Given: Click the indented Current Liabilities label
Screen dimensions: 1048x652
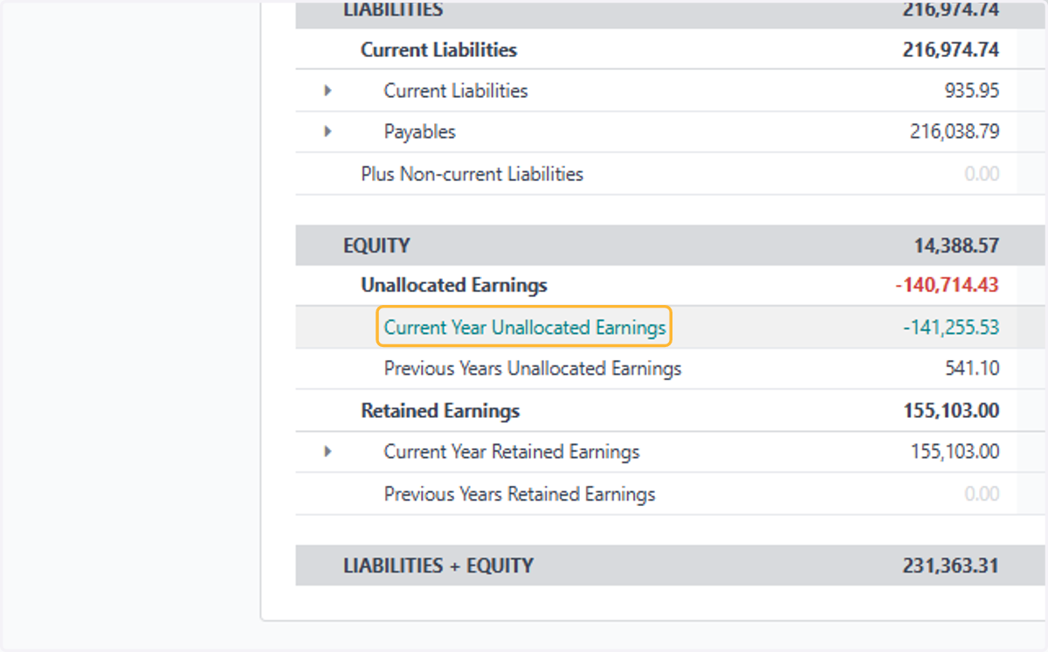Looking at the screenshot, I should pyautogui.click(x=456, y=91).
